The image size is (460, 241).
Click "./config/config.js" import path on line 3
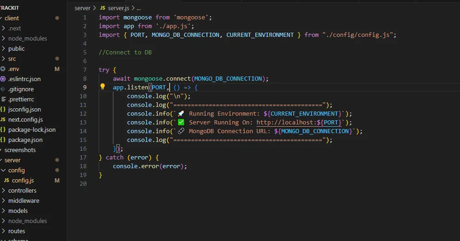pos(358,35)
